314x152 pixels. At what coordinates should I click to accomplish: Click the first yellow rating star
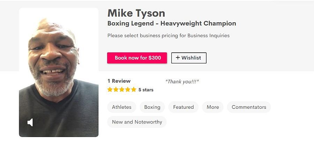110,89
